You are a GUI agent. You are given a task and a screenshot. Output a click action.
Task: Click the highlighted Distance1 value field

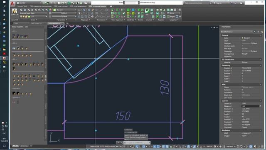(x=250, y=106)
